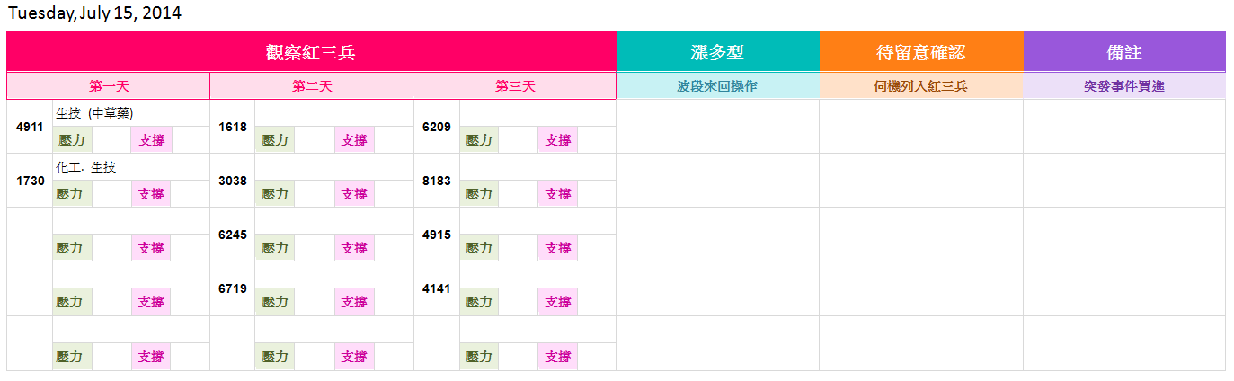1234x381 pixels.
Task: Click the 漲多型 teal header
Action: pos(717,52)
